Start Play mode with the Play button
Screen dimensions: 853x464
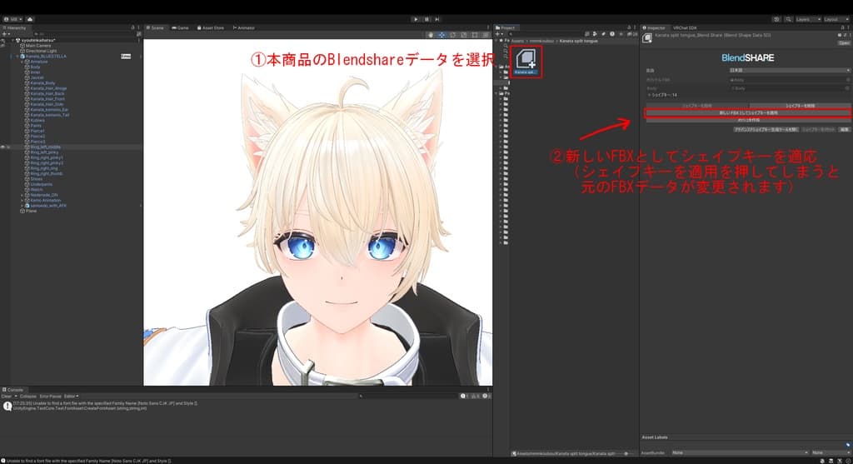pyautogui.click(x=417, y=19)
